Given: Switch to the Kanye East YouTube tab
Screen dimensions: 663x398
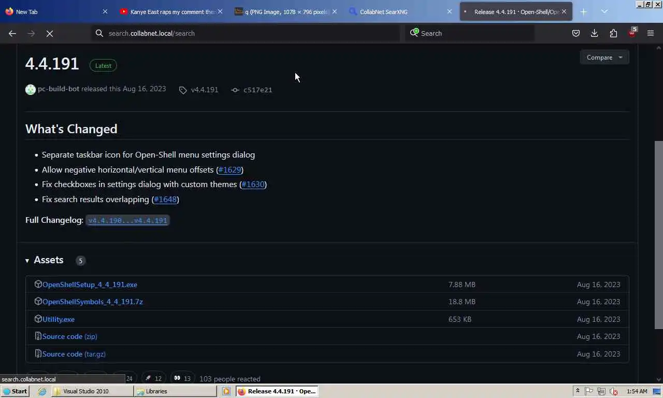Looking at the screenshot, I should 171,11.
